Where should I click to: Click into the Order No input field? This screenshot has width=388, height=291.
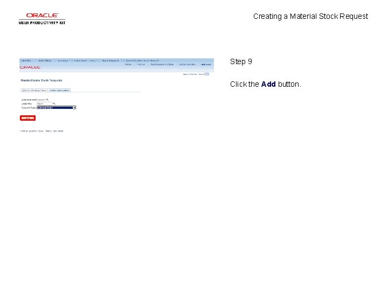click(44, 103)
